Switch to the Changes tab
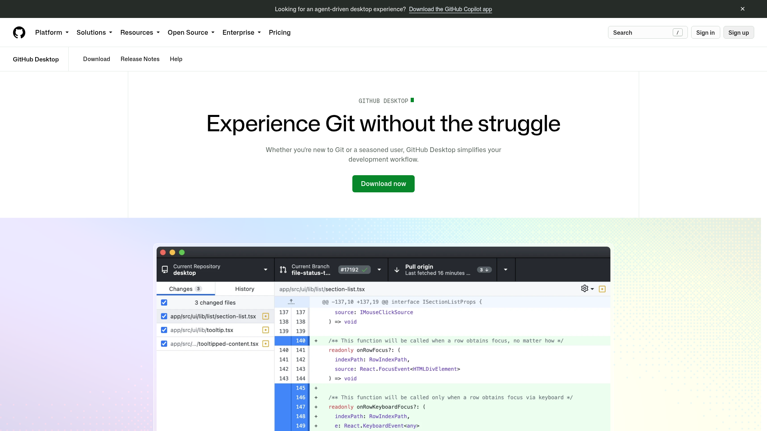767x431 pixels. tap(185, 289)
